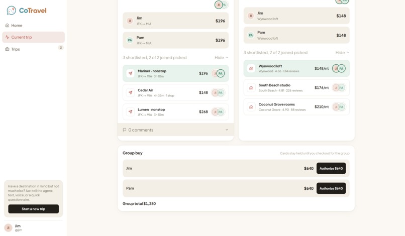Open Pam's Wynwood loft stay row
Image resolution: width=405 pixels, height=236 pixels.
296,35
